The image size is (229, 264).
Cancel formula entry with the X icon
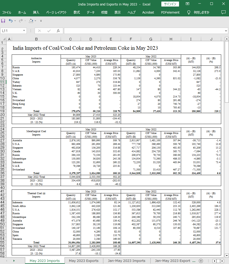(40, 31)
